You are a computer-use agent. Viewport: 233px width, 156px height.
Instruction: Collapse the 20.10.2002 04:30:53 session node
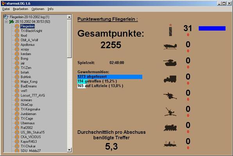coord(6,22)
